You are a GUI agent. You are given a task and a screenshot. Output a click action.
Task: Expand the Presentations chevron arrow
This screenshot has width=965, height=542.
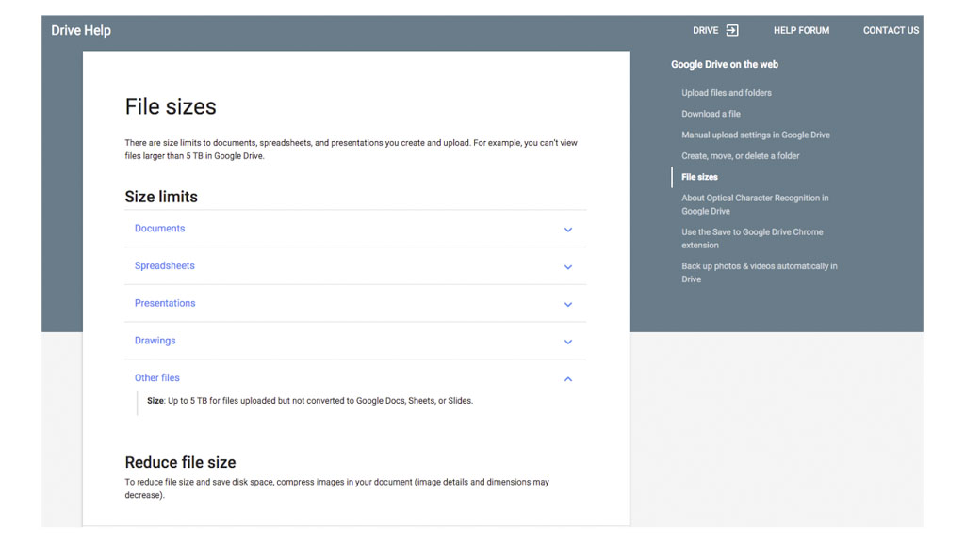click(568, 304)
